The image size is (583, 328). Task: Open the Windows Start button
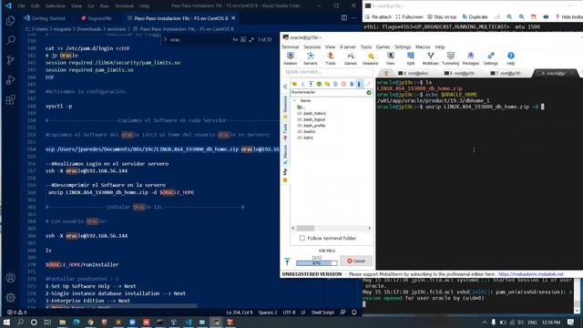point(6,322)
